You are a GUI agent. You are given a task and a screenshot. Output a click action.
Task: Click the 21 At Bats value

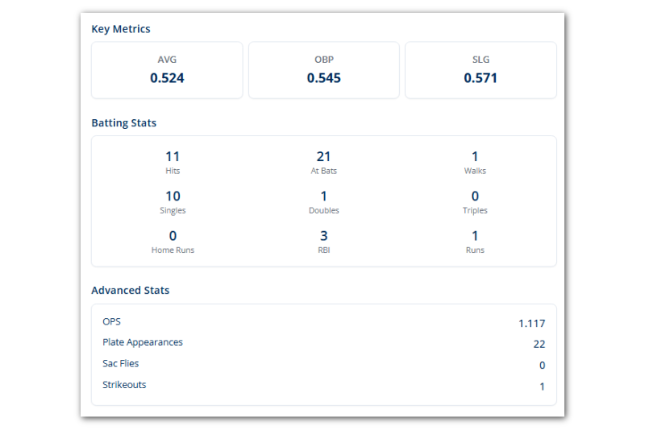coord(324,156)
